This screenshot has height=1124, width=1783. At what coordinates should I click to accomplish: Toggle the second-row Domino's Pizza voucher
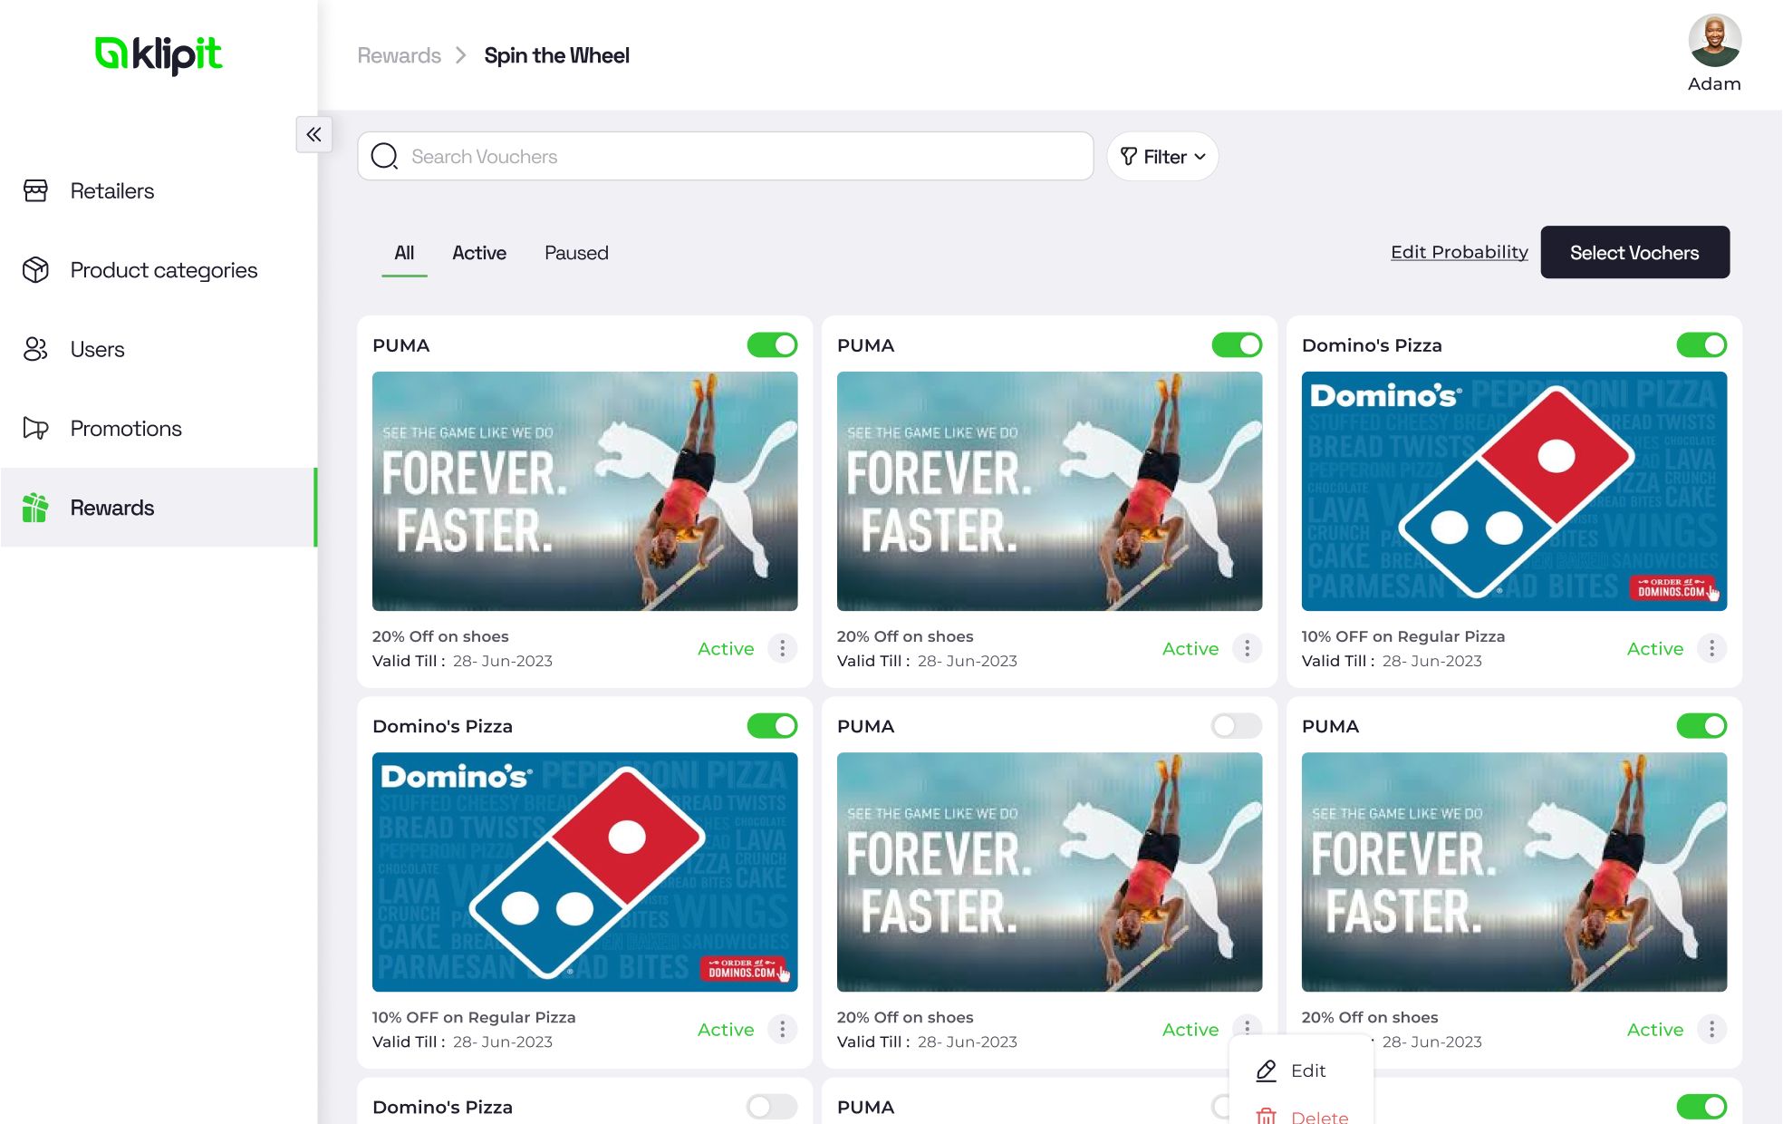click(x=772, y=725)
